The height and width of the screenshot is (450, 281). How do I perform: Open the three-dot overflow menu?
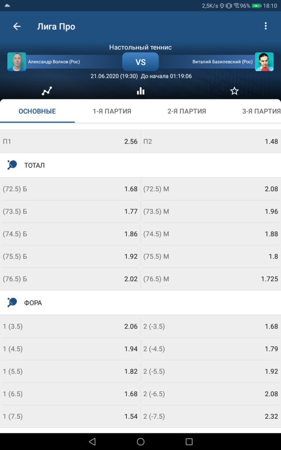click(266, 26)
